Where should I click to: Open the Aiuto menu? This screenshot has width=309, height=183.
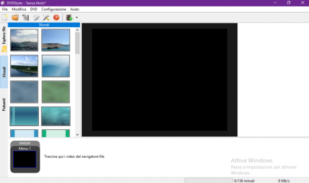[x=75, y=9]
